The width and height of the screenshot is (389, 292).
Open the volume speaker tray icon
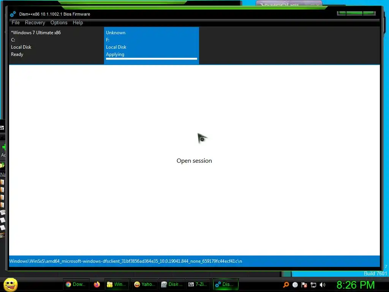click(323, 285)
